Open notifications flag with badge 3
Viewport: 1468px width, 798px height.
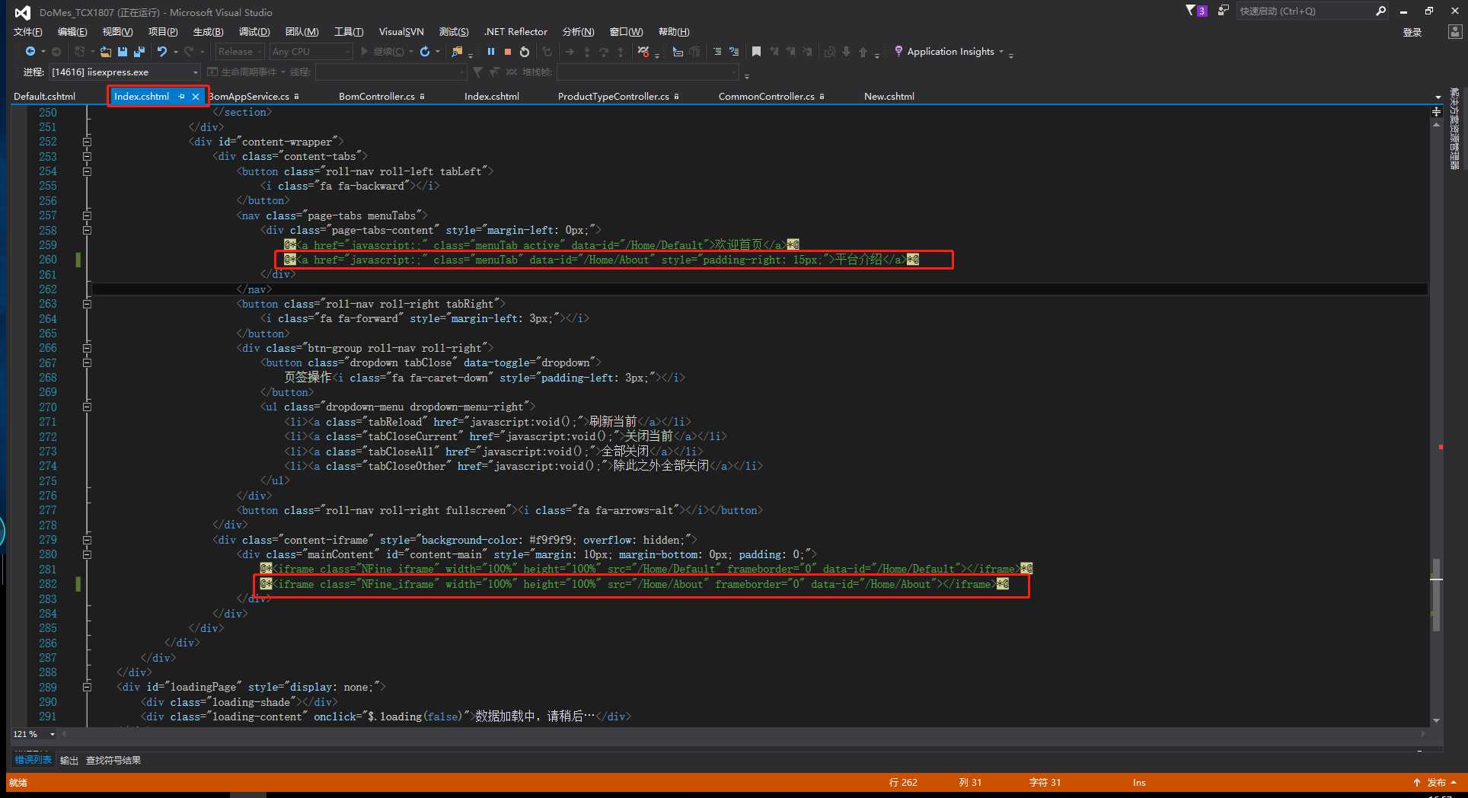click(1196, 11)
